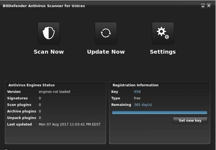
Task: Click the "Settings" text label
Action: click(x=163, y=52)
